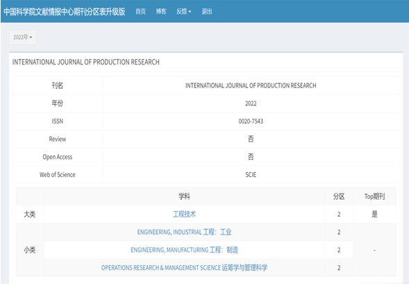Go to 首页 in the top navigation
This screenshot has height=286, width=409.
point(140,12)
